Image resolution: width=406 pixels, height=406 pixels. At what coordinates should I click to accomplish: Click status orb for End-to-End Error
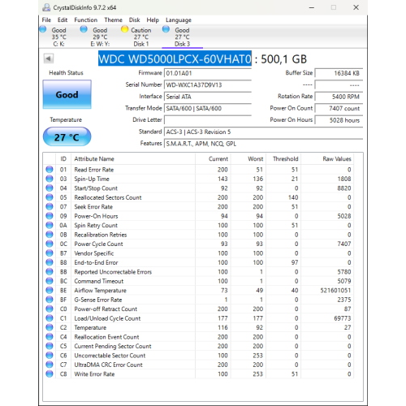[50, 262]
